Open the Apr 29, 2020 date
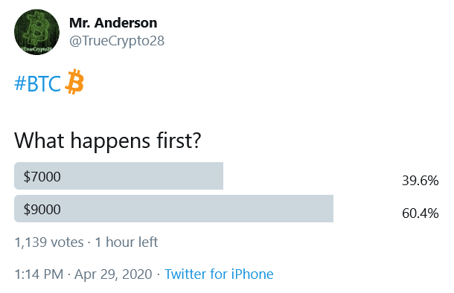The image size is (454, 293). click(x=113, y=274)
